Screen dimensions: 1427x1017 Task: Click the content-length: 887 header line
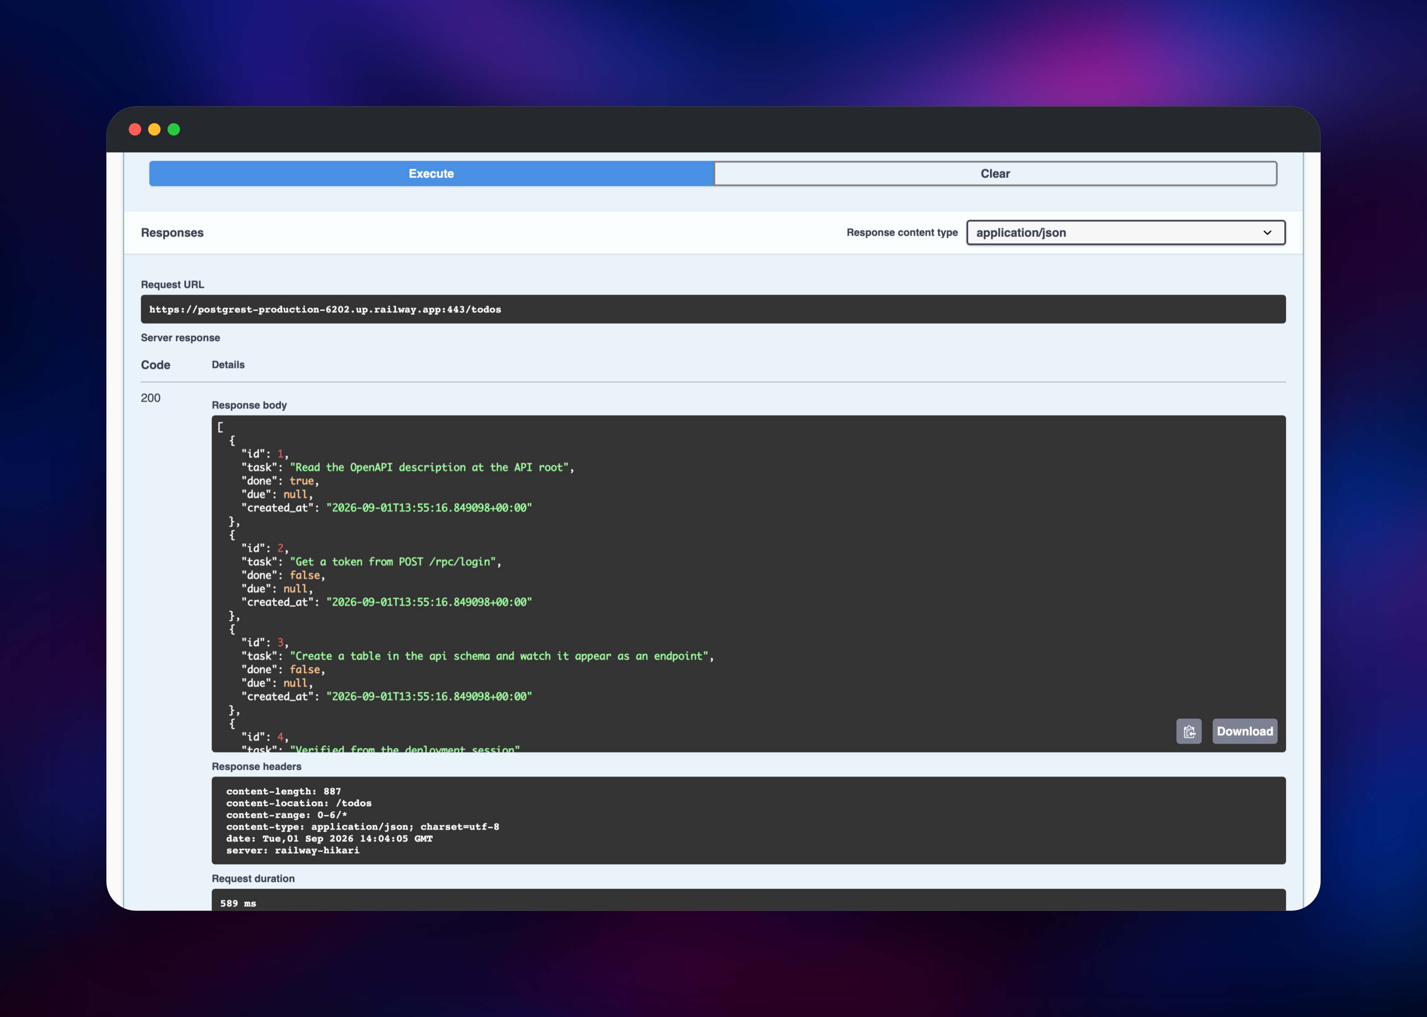tap(283, 791)
